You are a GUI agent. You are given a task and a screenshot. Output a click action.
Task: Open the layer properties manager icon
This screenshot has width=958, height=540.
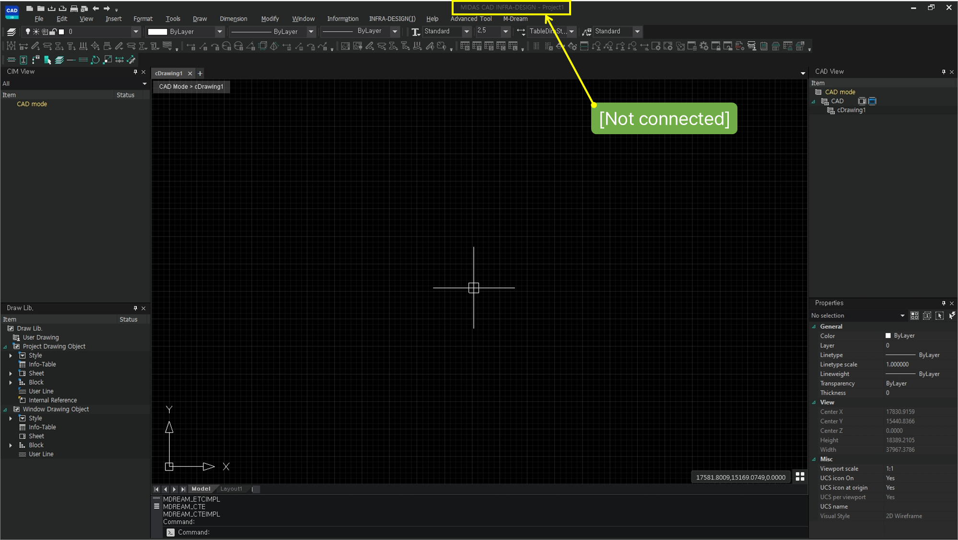click(x=12, y=32)
